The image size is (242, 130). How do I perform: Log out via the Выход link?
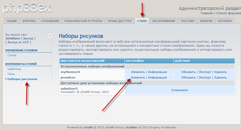[x=28, y=38]
